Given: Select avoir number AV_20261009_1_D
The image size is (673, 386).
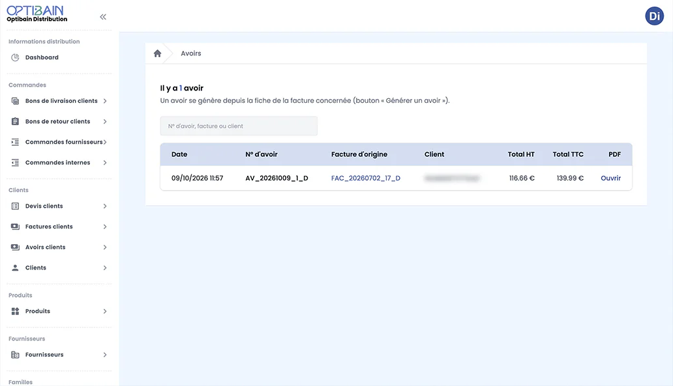Looking at the screenshot, I should coord(277,178).
